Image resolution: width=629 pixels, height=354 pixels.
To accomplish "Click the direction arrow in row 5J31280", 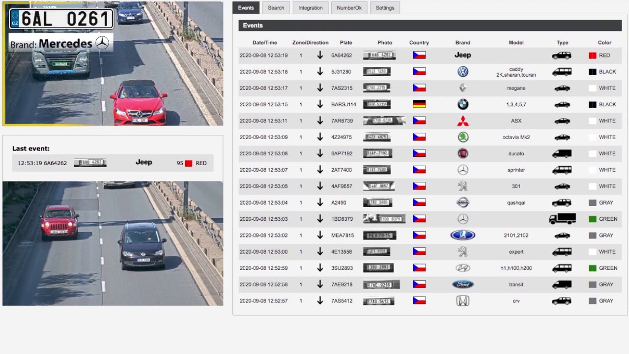I will point(320,72).
